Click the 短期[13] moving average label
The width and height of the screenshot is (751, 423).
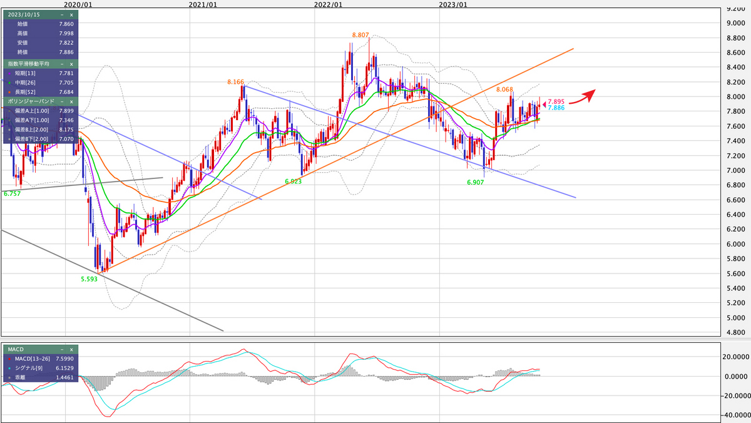pyautogui.click(x=24, y=74)
